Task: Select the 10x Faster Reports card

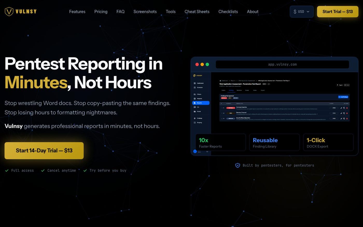Action: 221,142
